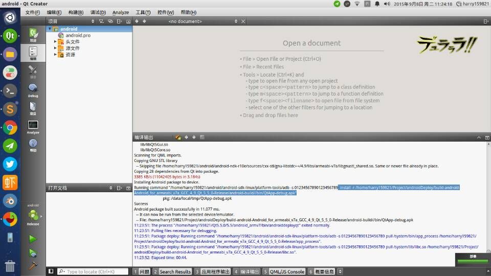Screen dimensions: 491x276
Task: Open output pane selector arrows in status bar
Action: (340, 271)
